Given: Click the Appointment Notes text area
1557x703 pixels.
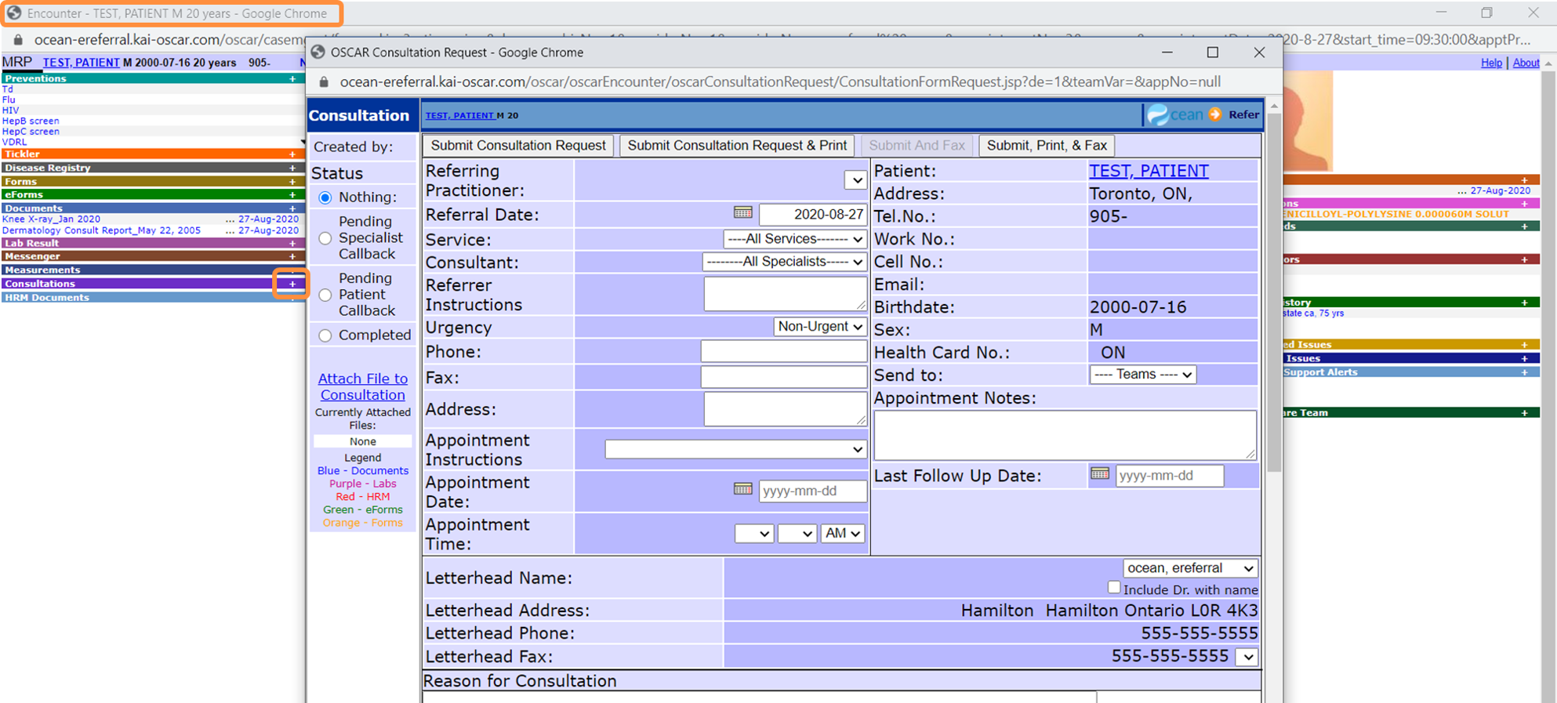Looking at the screenshot, I should 1065,434.
